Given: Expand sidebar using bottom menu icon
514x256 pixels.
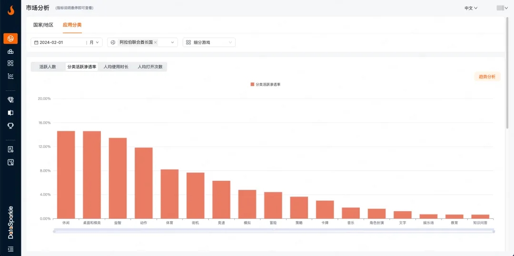Looking at the screenshot, I should [x=10, y=249].
